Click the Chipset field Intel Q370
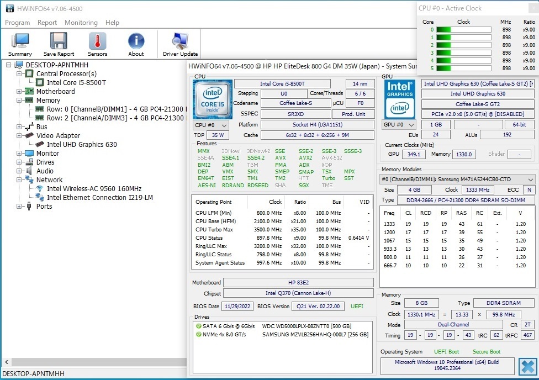The height and width of the screenshot is (380, 539). [298, 293]
